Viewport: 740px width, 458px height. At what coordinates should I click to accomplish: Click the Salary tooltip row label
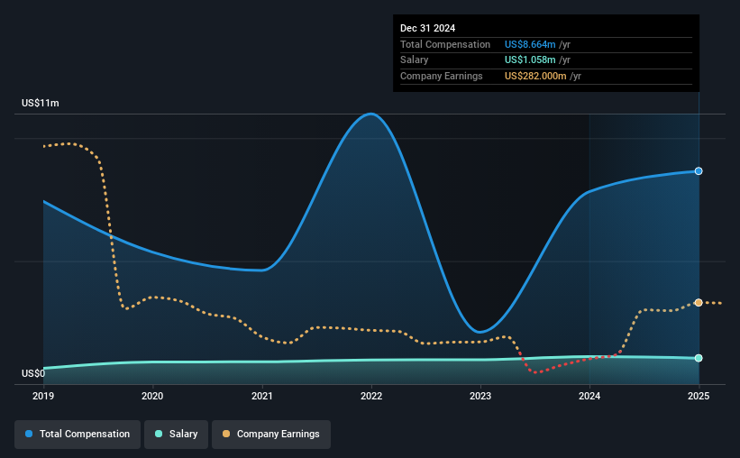click(414, 60)
